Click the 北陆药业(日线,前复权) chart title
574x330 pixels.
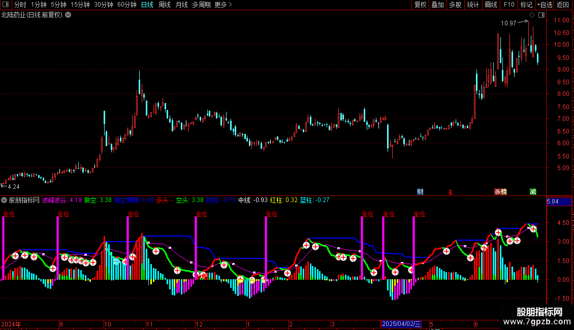32,15
